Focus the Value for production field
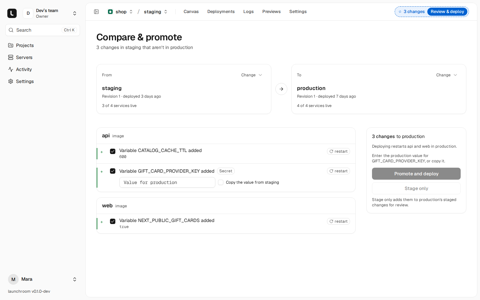 coord(167,182)
